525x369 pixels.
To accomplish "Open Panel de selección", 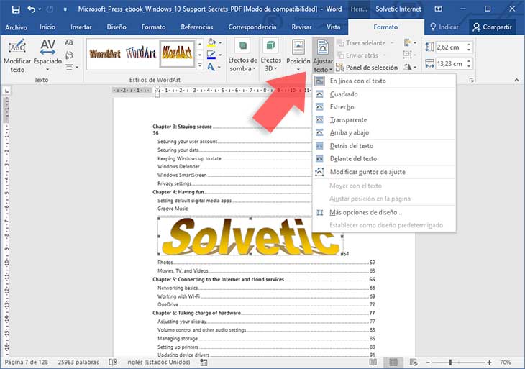I will click(367, 68).
